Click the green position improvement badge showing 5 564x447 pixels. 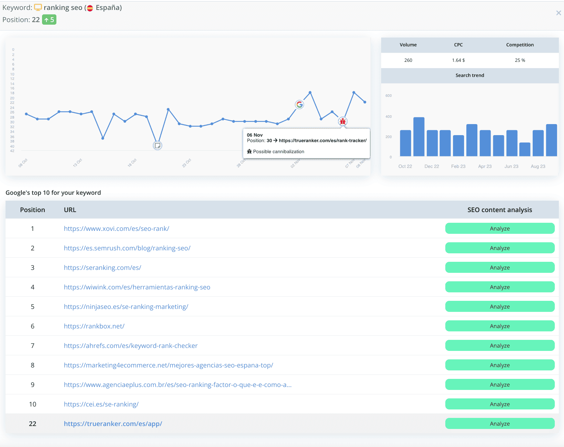pos(49,20)
